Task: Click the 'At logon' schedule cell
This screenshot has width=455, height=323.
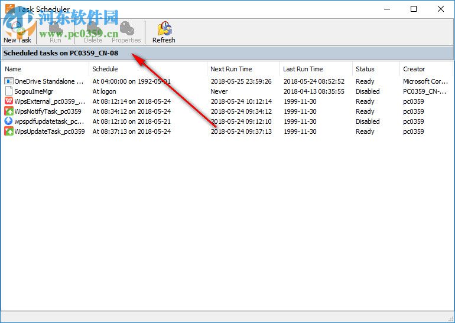Action: 104,91
